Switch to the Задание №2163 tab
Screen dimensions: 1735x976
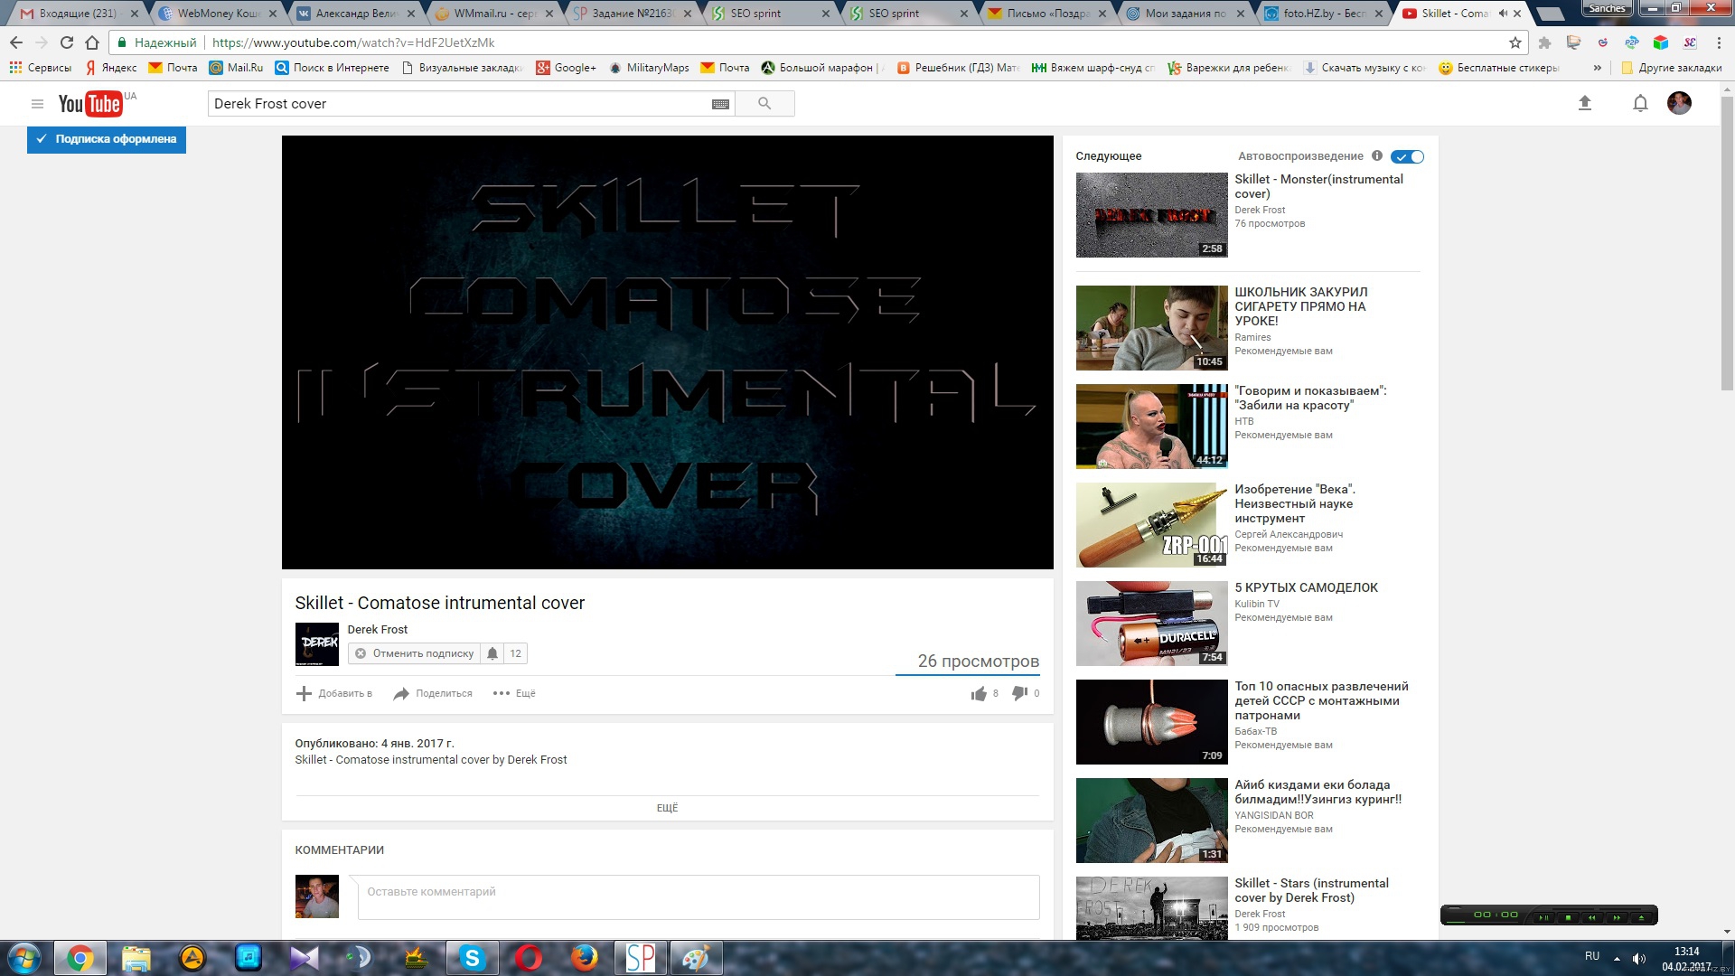pyautogui.click(x=633, y=14)
